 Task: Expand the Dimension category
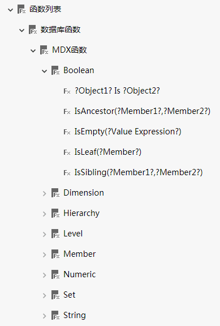click(44, 193)
